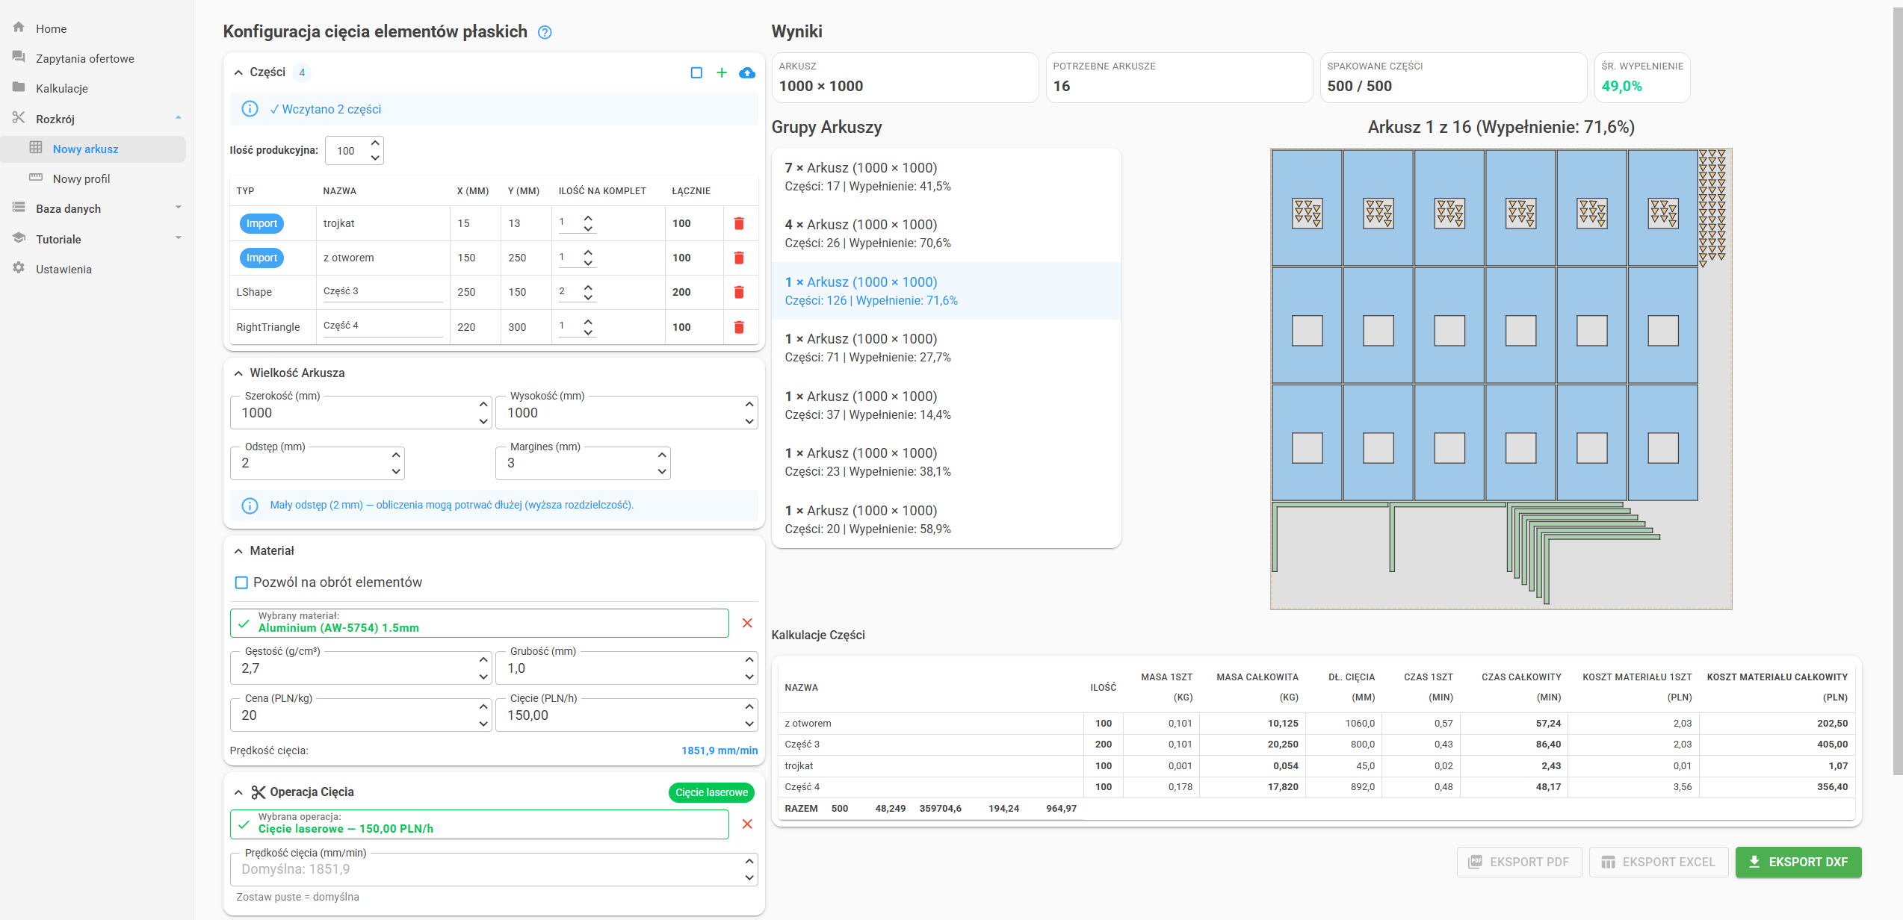The image size is (1903, 920).
Task: Open Nowy profil in sidebar
Action: click(x=81, y=178)
